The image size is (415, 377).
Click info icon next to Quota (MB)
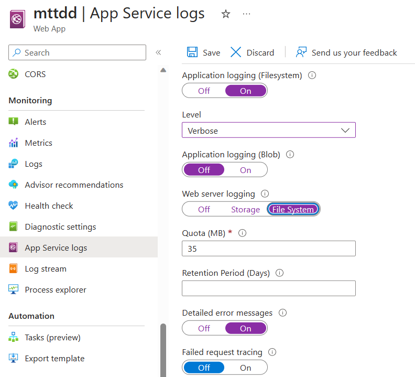242,233
